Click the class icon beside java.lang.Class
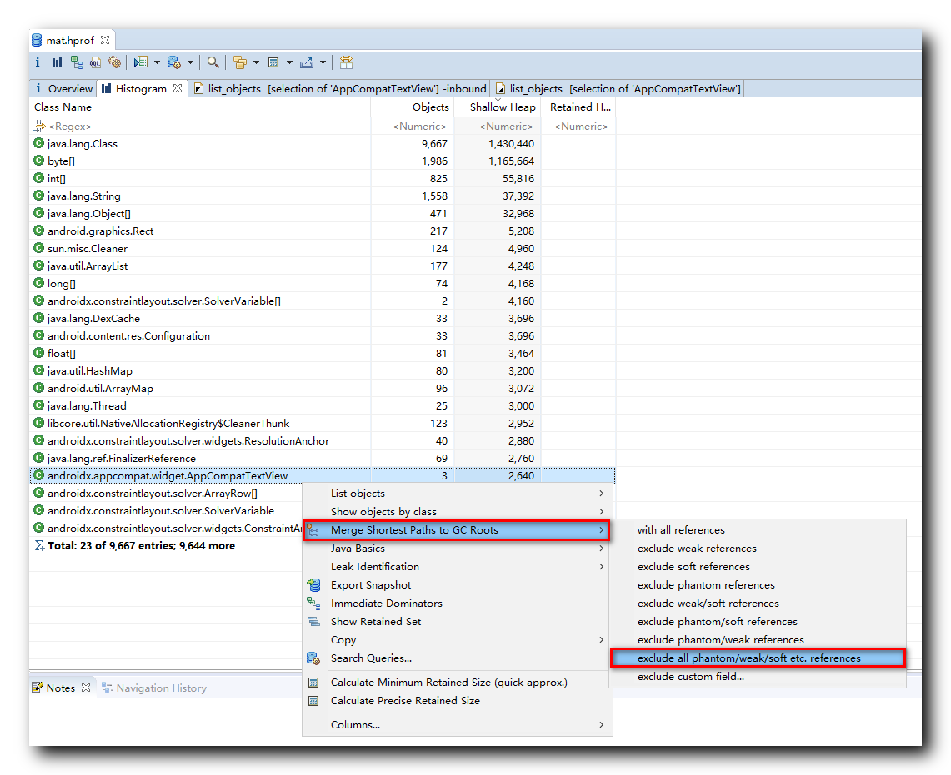This screenshot has width=951, height=775. 39,143
